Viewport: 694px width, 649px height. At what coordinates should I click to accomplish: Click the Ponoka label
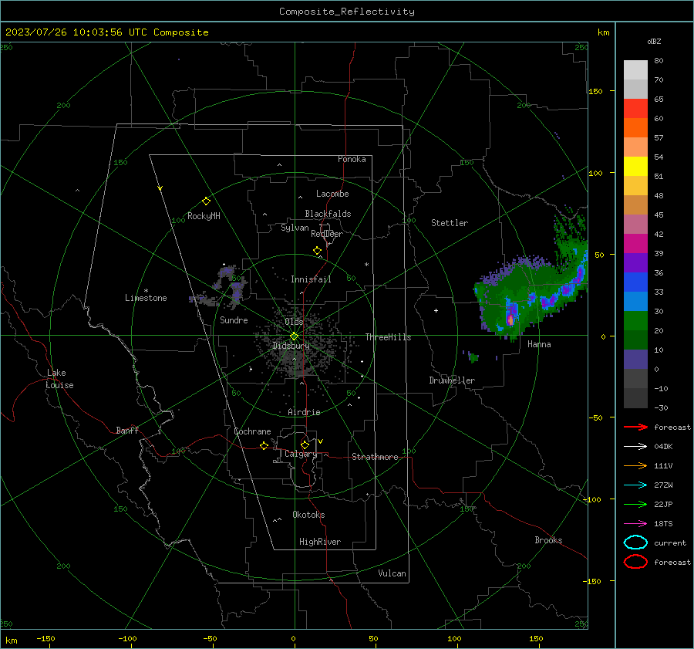pyautogui.click(x=352, y=159)
